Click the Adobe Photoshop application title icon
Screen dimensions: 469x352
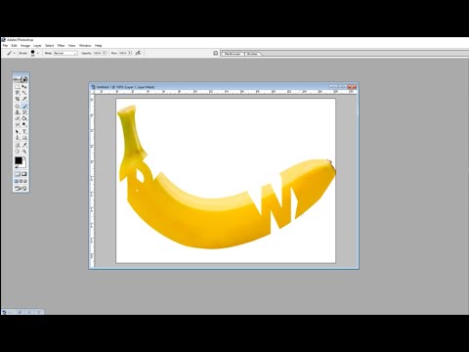(4, 40)
